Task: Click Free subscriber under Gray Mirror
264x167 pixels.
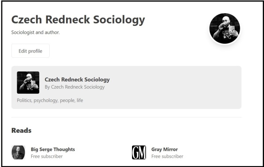Action: tap(167, 156)
